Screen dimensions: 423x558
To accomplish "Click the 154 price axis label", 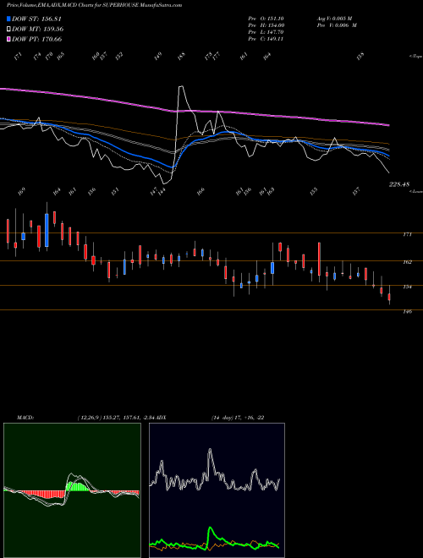I will point(407,287).
